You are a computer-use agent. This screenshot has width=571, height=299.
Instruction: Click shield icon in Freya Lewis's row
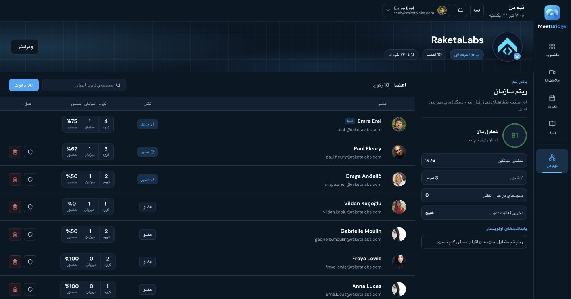pyautogui.click(x=30, y=262)
